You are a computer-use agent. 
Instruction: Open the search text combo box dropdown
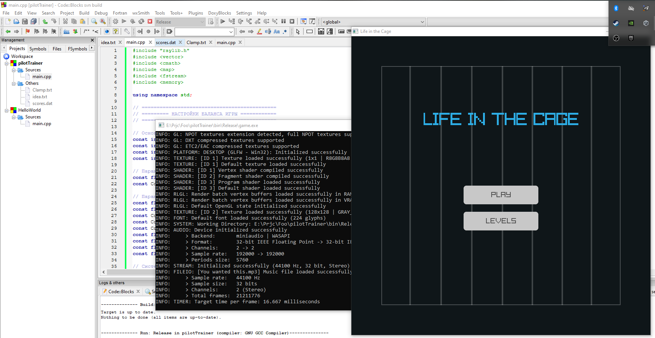click(x=231, y=31)
